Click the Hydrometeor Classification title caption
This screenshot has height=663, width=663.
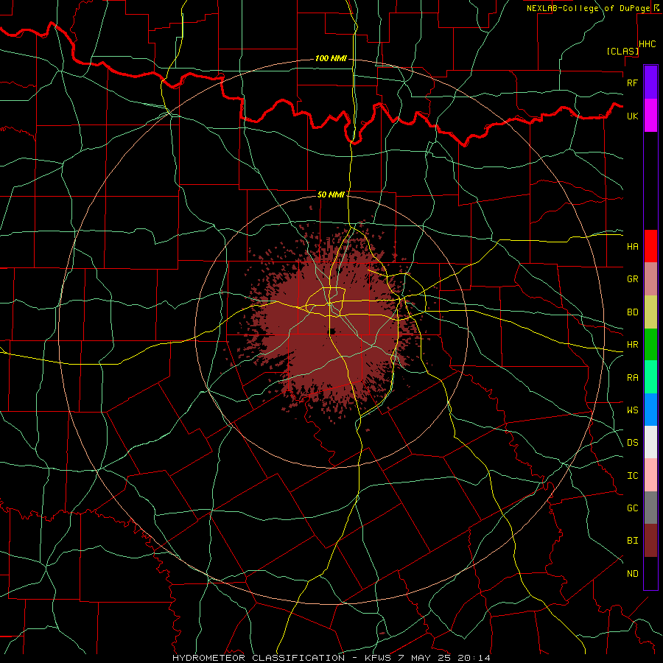pyautogui.click(x=331, y=658)
